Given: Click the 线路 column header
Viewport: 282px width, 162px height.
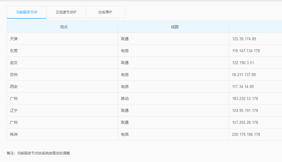Looking at the screenshot, I should click(175, 27).
